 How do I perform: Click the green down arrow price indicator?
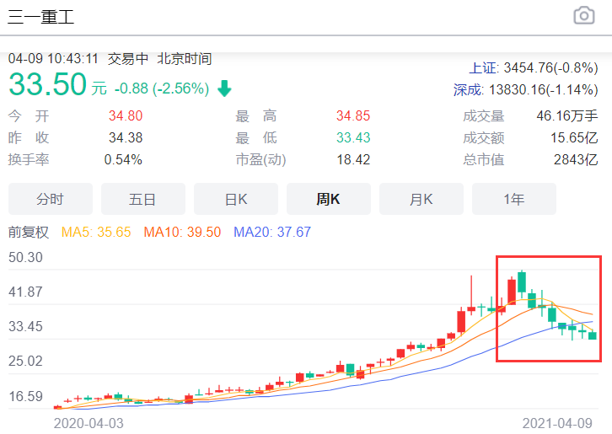click(224, 88)
